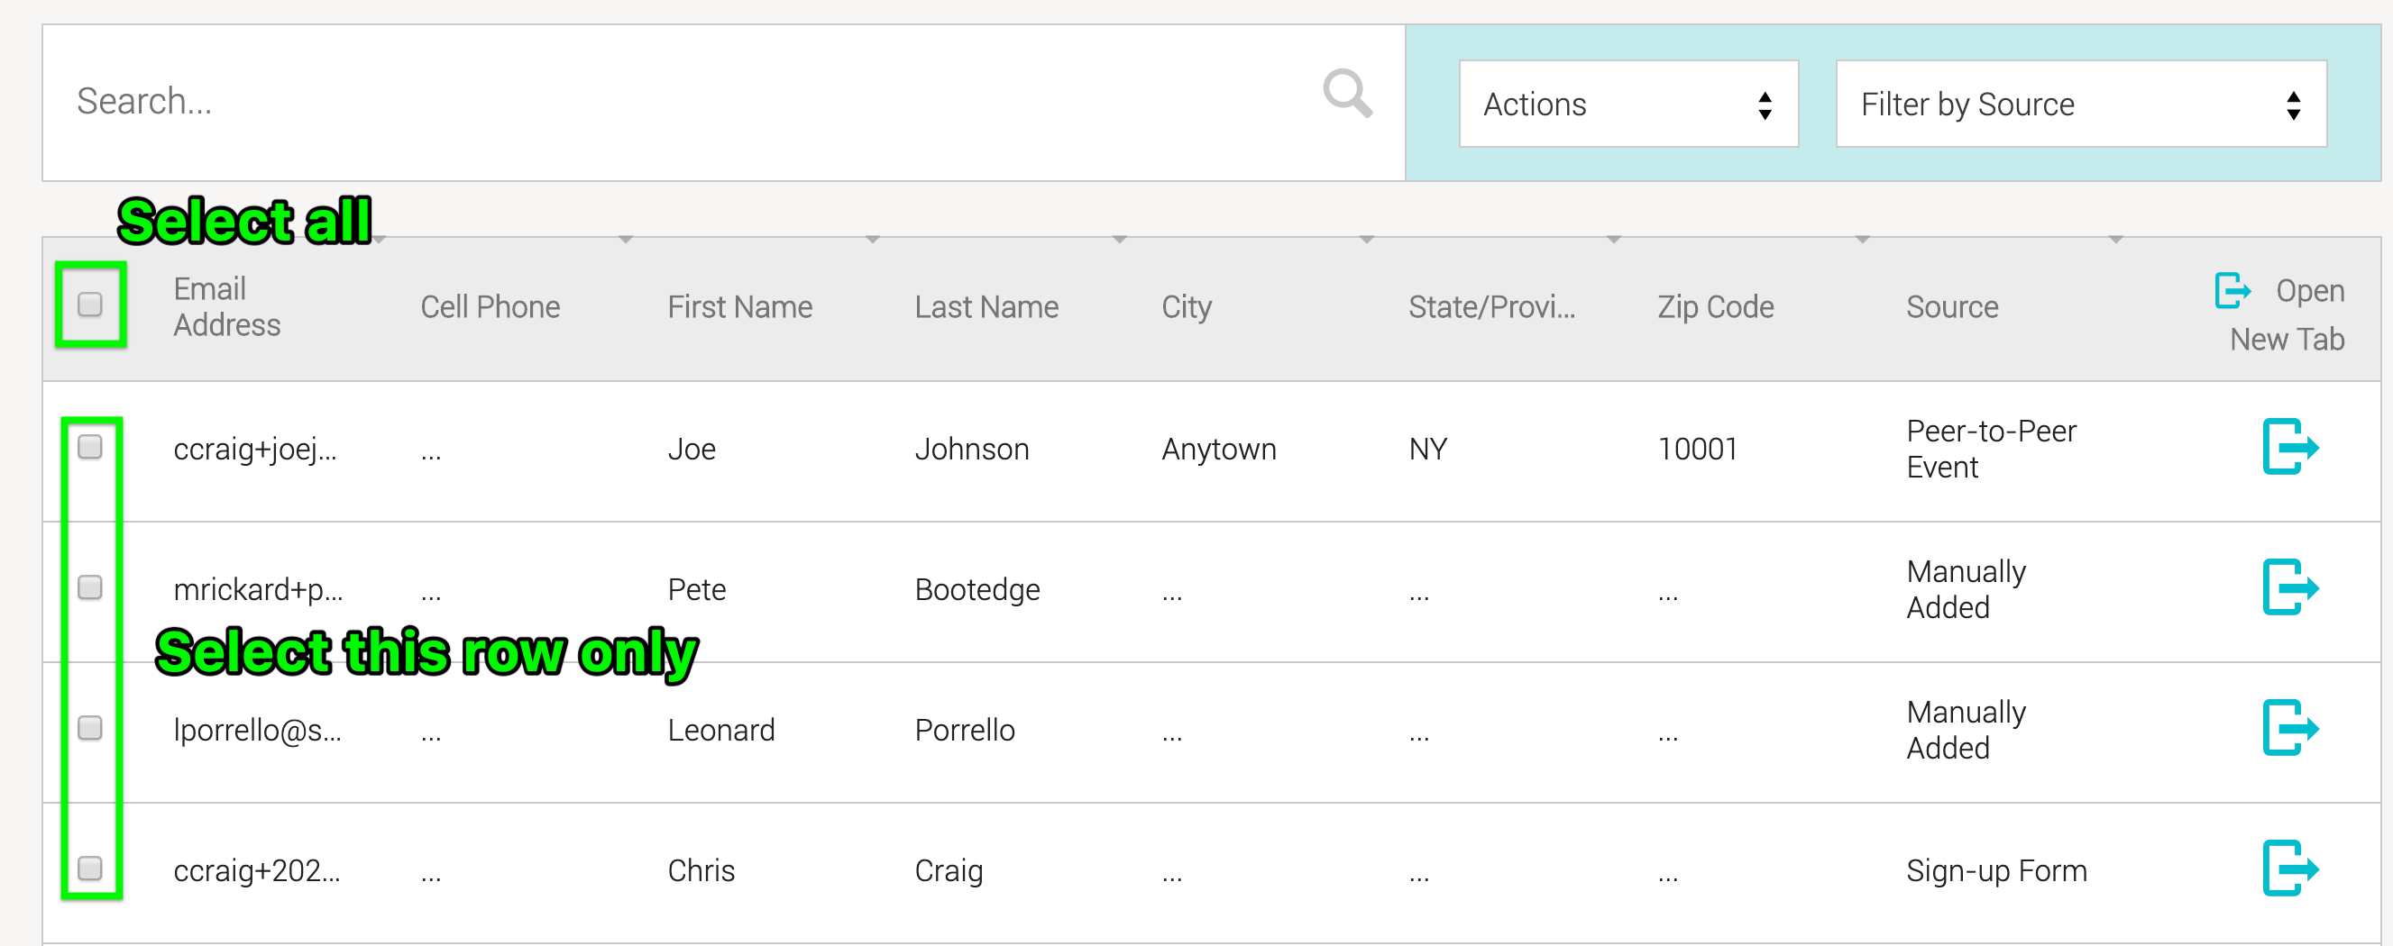Click first name cell Pete

[x=696, y=589]
